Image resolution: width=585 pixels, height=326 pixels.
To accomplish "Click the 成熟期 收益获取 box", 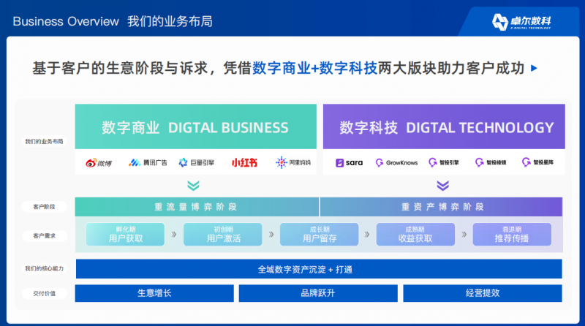I will pyautogui.click(x=415, y=234).
